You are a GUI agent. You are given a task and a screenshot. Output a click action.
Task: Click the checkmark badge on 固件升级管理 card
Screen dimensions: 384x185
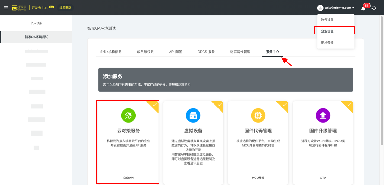[x=349, y=105]
